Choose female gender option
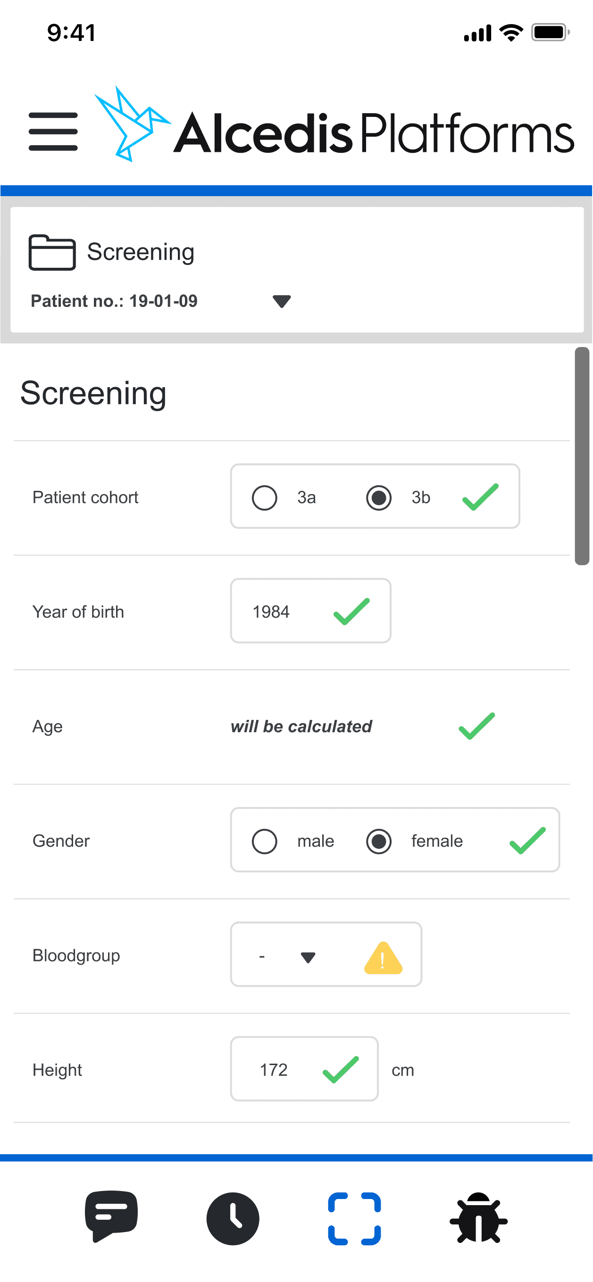Viewport: 593px width, 1282px height. 379,841
